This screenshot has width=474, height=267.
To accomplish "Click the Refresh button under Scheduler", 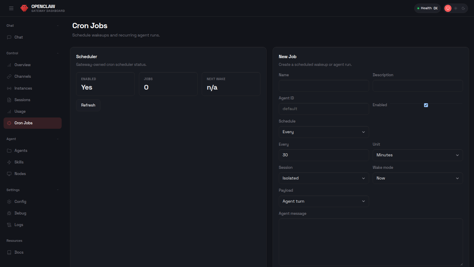I will (88, 105).
